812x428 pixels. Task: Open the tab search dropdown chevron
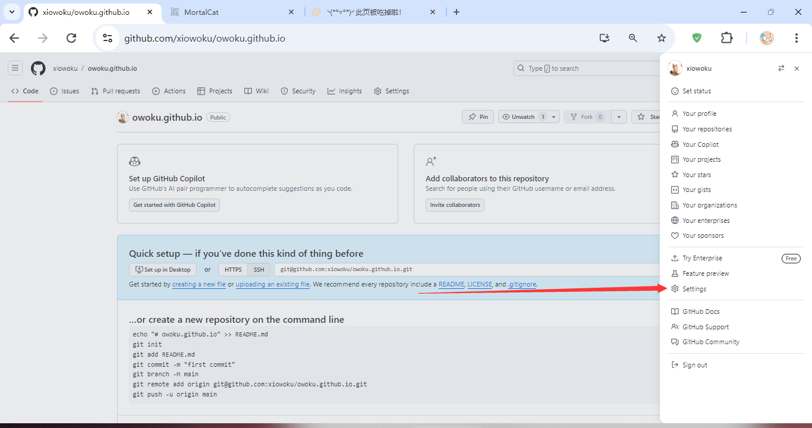(x=12, y=12)
